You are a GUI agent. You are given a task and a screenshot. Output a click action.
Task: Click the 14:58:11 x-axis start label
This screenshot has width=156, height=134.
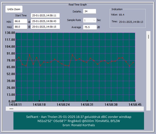click(x=15, y=105)
